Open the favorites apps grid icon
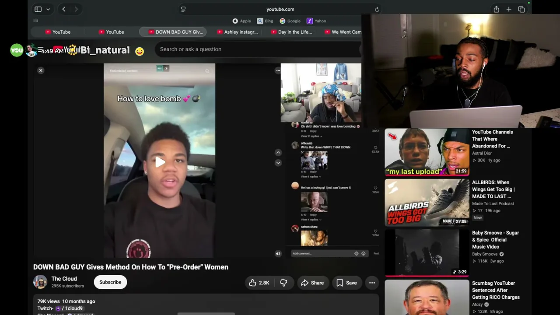Screen dimensions: 560x315 click(36, 21)
